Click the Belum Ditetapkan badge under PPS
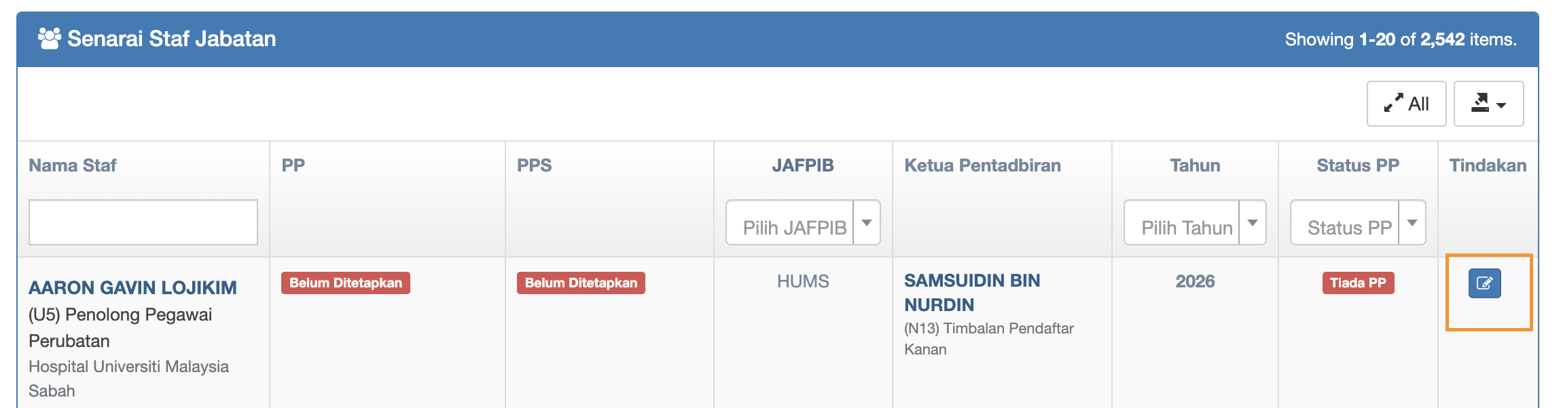 (x=581, y=283)
